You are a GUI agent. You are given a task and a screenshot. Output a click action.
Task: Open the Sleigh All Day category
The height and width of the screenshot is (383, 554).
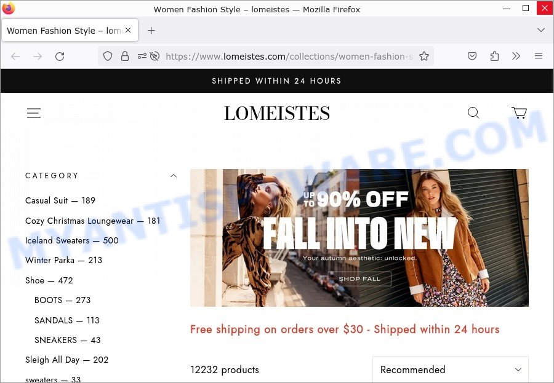point(66,360)
